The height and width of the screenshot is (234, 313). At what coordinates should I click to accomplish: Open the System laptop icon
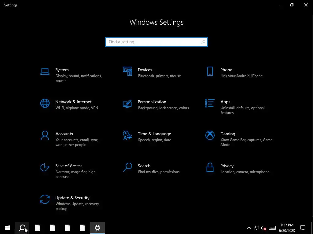45,71
